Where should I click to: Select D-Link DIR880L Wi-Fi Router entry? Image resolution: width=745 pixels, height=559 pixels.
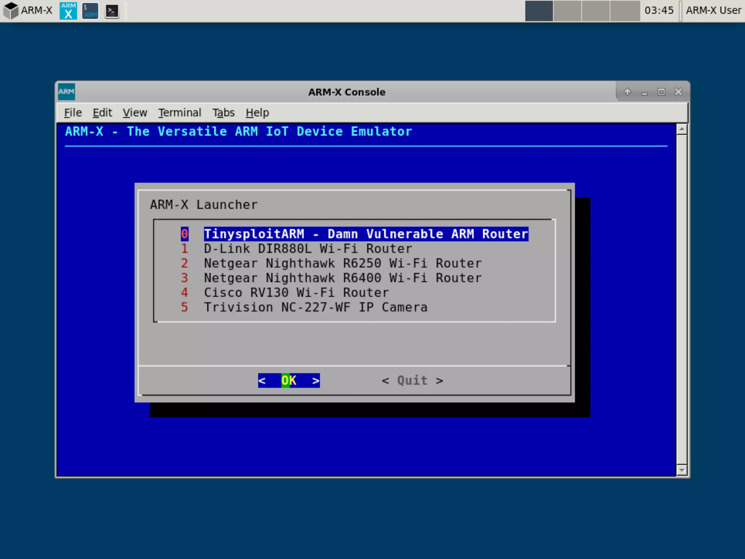pos(308,249)
